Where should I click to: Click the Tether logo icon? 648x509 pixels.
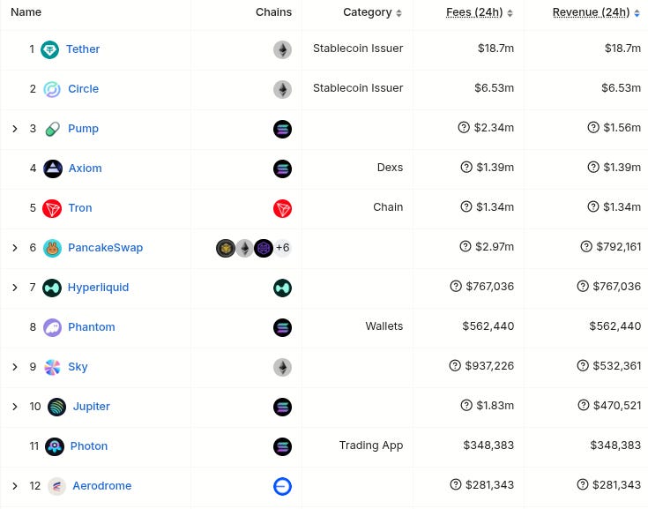point(49,49)
